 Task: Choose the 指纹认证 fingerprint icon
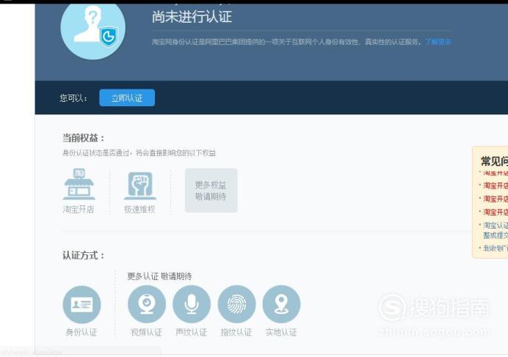[236, 304]
